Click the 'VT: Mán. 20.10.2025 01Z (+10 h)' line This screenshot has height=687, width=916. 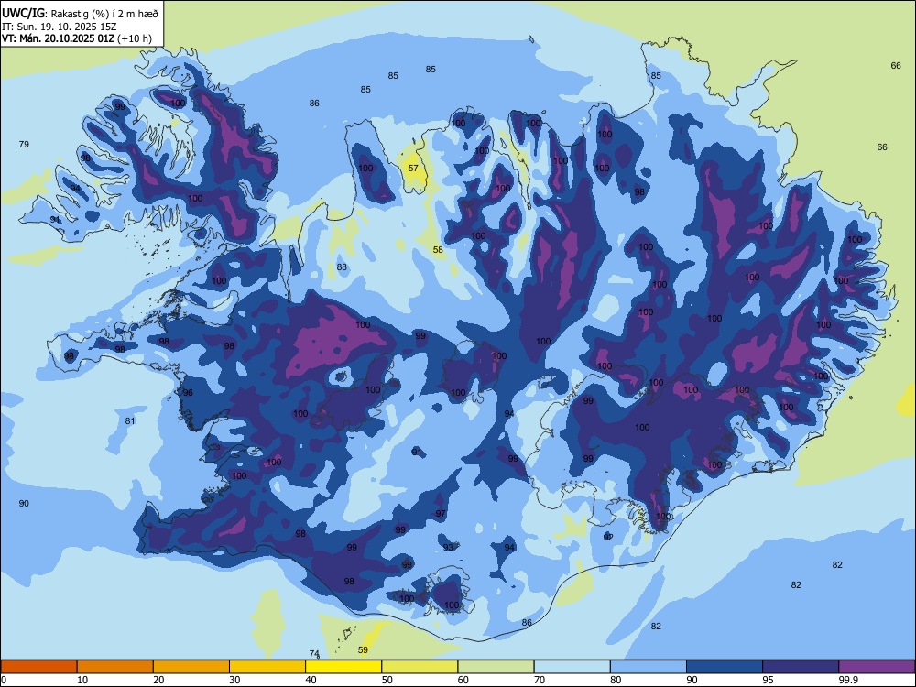tap(77, 38)
